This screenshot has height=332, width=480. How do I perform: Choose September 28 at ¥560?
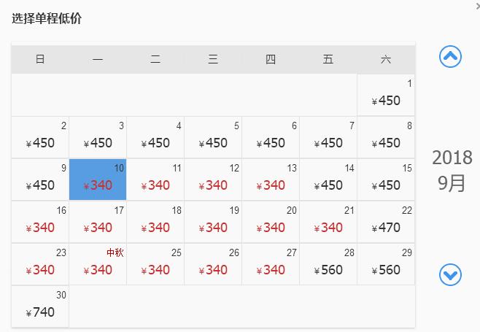tap(328, 264)
